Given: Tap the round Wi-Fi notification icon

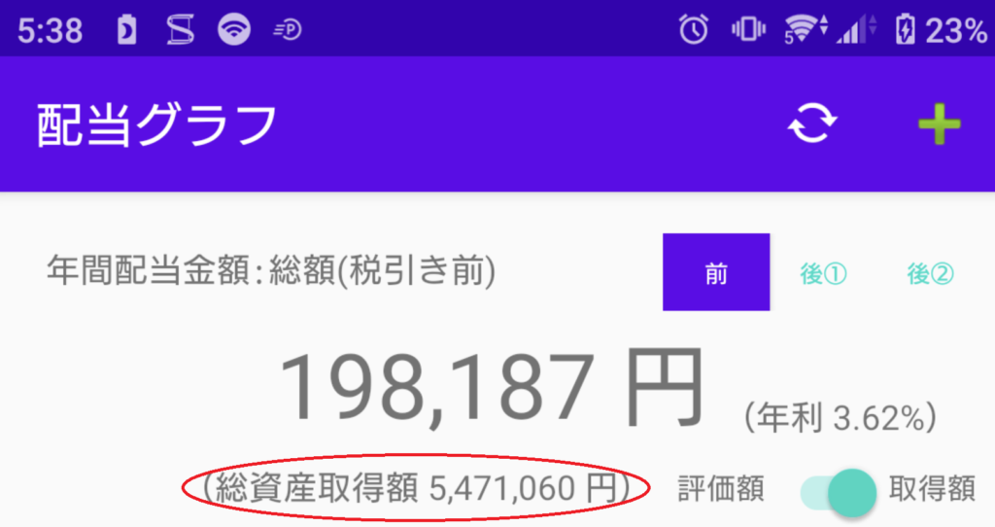Looking at the screenshot, I should [x=234, y=29].
